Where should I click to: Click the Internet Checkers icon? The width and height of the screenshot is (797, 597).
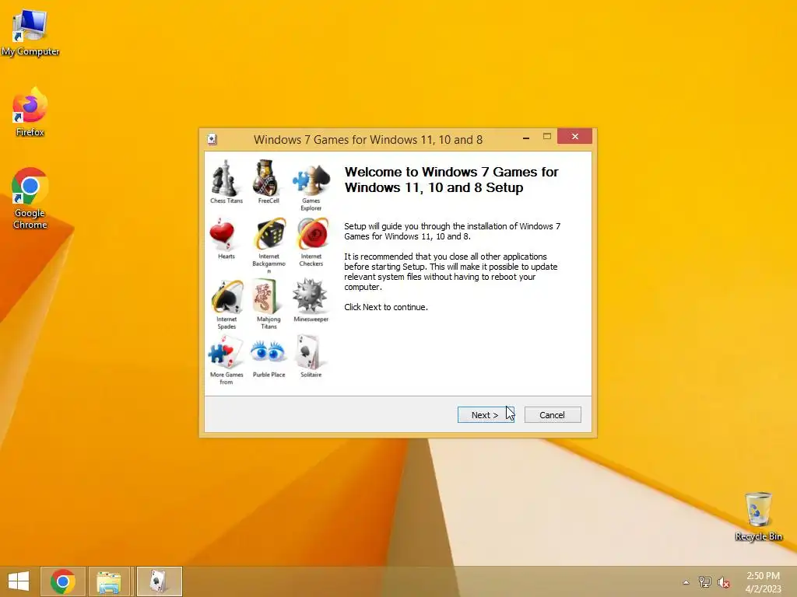point(312,235)
